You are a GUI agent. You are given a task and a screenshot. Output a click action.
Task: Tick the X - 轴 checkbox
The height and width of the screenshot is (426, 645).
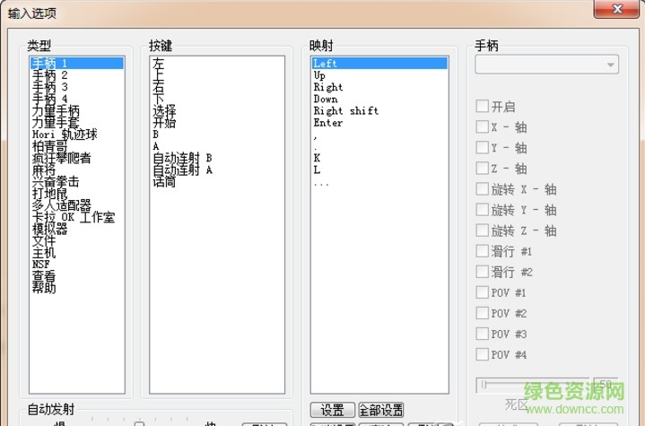pos(483,126)
